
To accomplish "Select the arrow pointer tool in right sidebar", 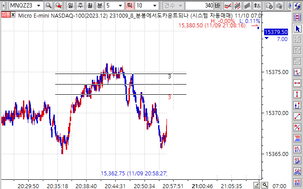I will (x=298, y=28).
